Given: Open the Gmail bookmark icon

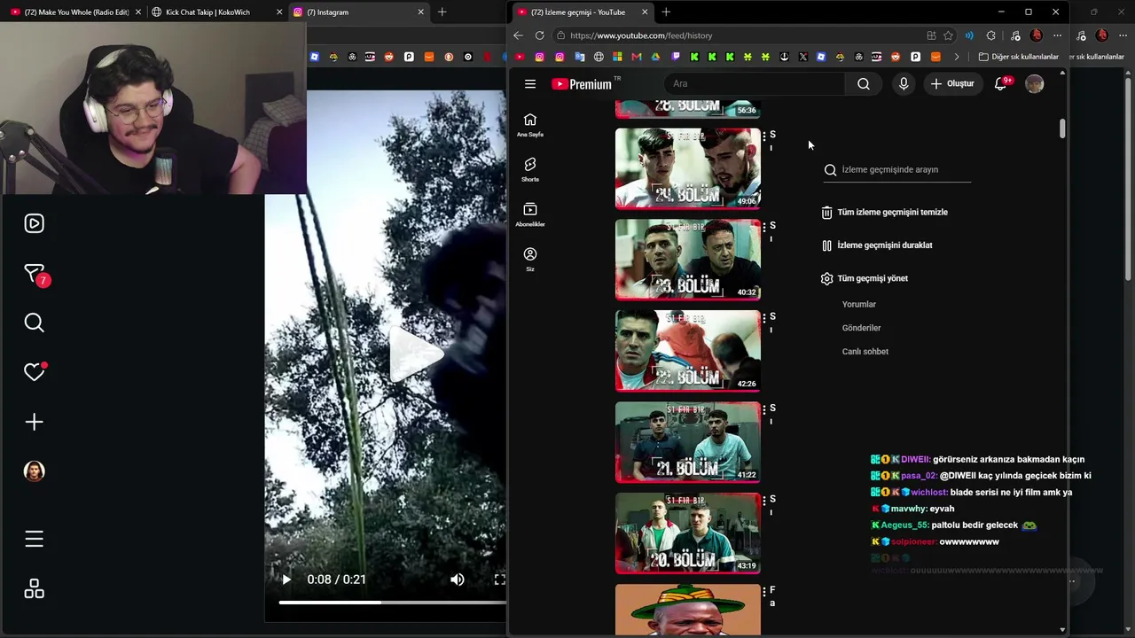Looking at the screenshot, I should tap(637, 57).
